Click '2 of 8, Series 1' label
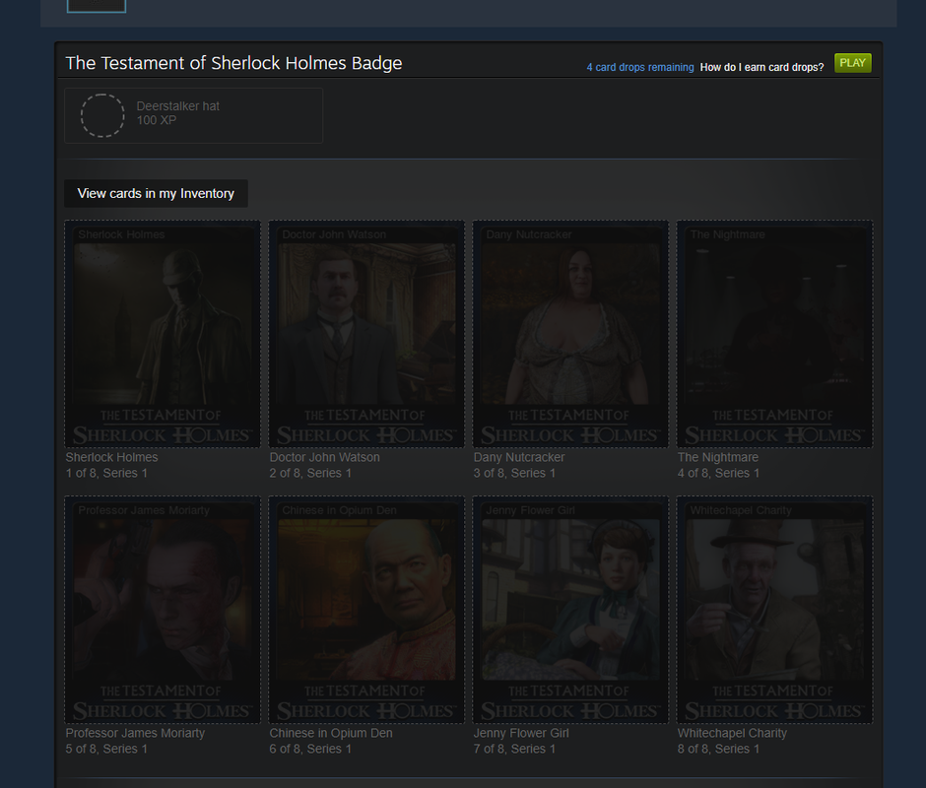 310,473
